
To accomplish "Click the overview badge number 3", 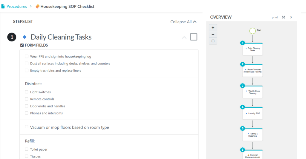I will point(243,86).
